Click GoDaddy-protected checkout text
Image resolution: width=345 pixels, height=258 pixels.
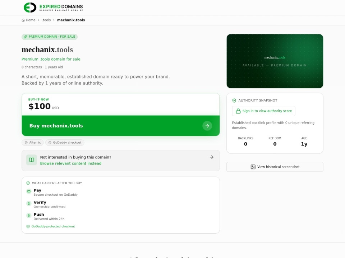pyautogui.click(x=53, y=226)
